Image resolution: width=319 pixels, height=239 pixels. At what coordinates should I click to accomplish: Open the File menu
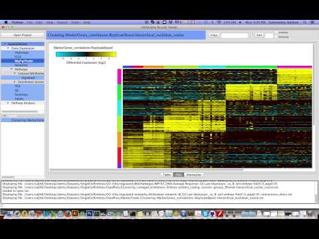(29, 23)
